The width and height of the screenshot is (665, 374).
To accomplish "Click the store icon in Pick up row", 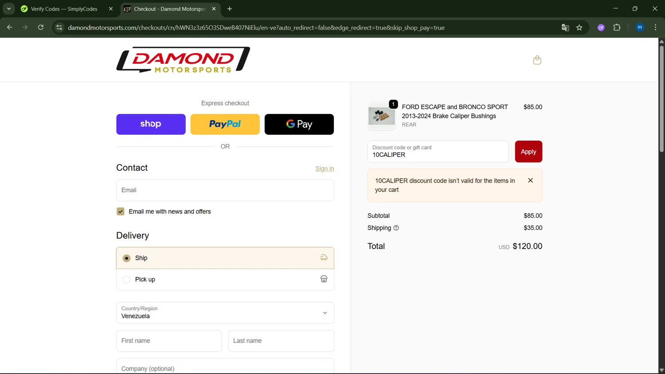I will [324, 279].
